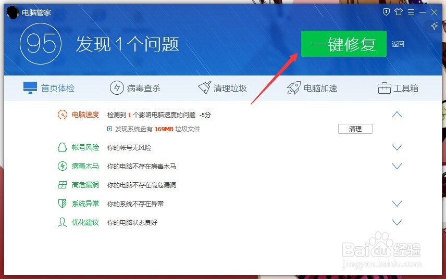Click the sparkle star icon at right edge
This screenshot has width=446, height=279.
tap(434, 26)
